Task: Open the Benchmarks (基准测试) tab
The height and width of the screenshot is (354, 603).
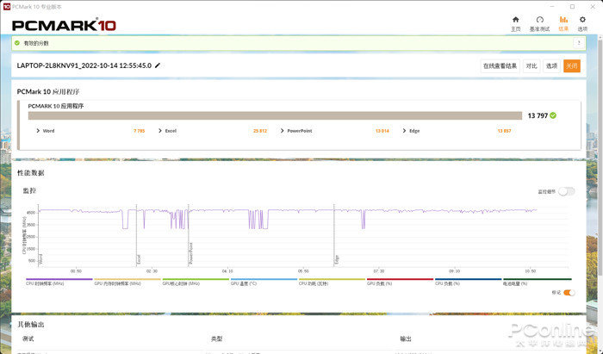Action: [x=539, y=24]
